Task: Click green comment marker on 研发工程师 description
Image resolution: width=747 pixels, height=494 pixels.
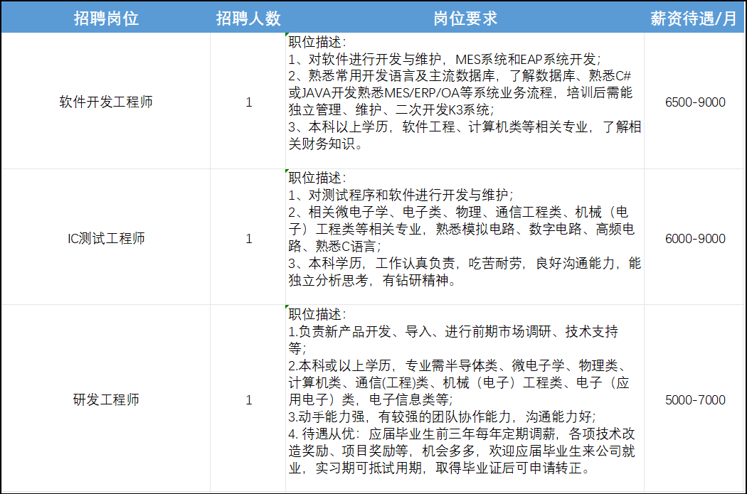Action: click(287, 307)
